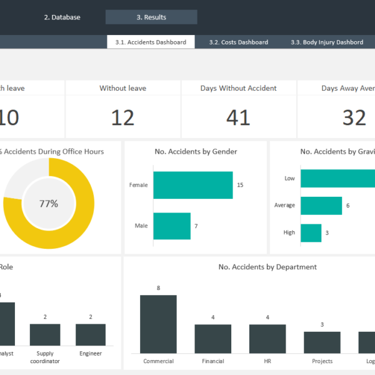
Task: Click the Supply coordinator role bar
Action: point(45,334)
